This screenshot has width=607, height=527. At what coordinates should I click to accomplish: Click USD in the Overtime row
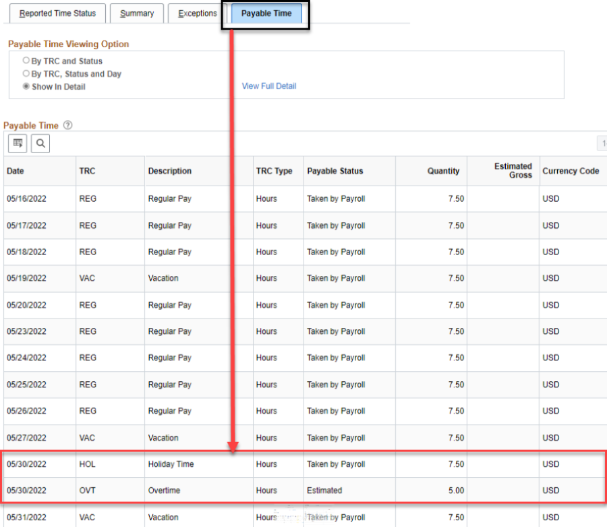(551, 490)
